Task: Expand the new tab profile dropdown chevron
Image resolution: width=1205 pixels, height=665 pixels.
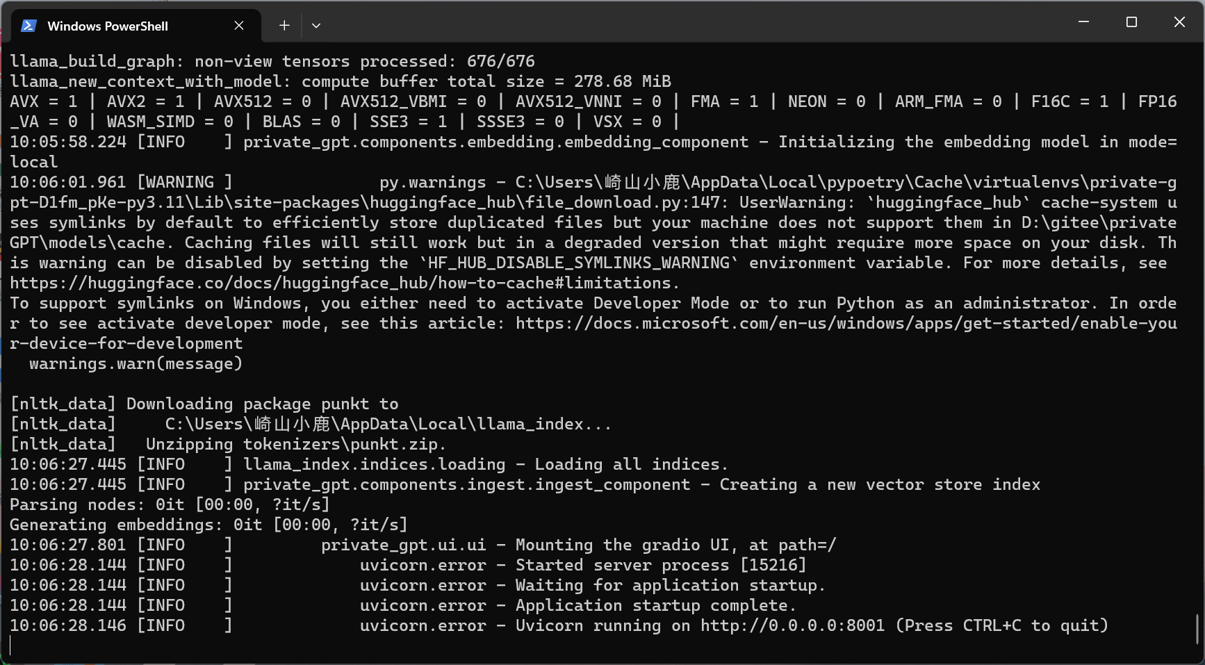Action: (x=316, y=26)
